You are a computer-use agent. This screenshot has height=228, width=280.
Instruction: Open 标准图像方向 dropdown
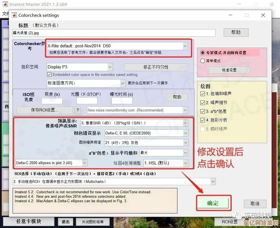click(86, 83)
